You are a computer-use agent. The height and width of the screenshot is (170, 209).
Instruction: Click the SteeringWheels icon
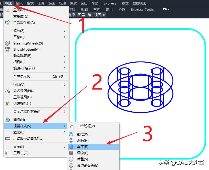tap(7, 43)
